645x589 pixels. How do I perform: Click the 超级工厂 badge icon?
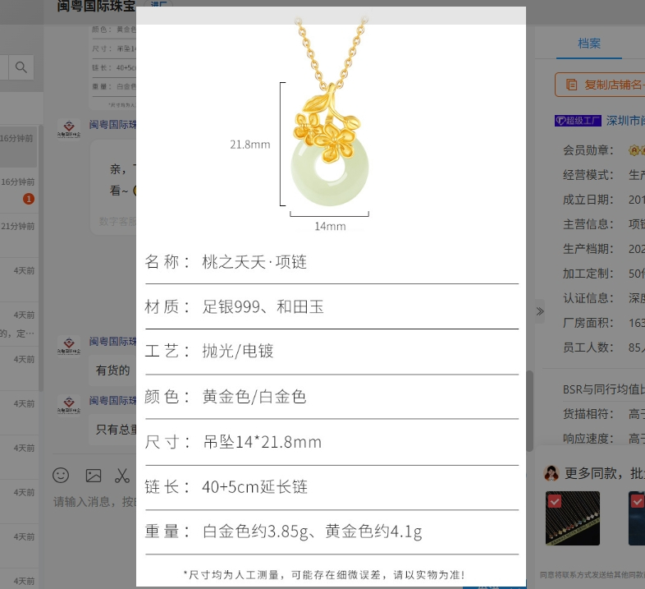(x=578, y=120)
